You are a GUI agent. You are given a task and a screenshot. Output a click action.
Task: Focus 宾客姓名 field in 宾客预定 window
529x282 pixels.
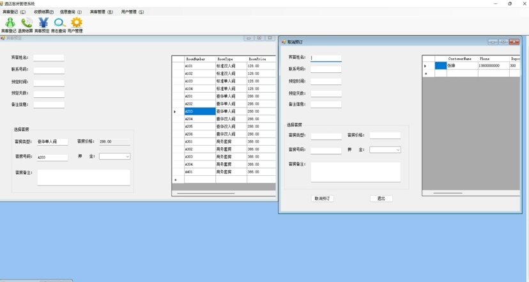click(49, 58)
